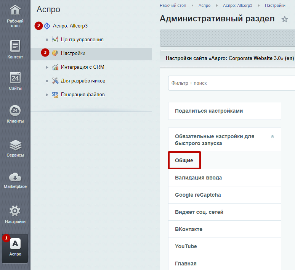The height and width of the screenshot is (270, 295).
Task: Open Обязательные настройки для быстрого запуска
Action: pyautogui.click(x=224, y=140)
